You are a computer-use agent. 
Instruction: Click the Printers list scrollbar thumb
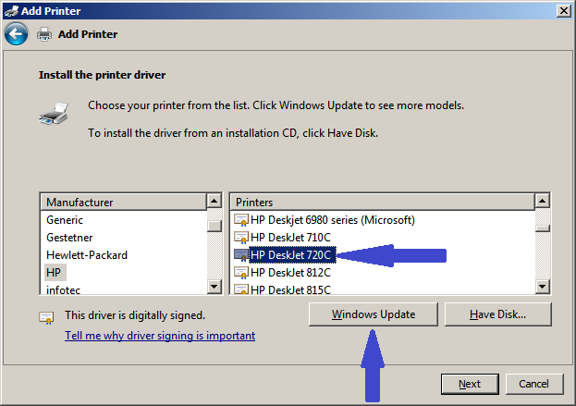pos(542,228)
